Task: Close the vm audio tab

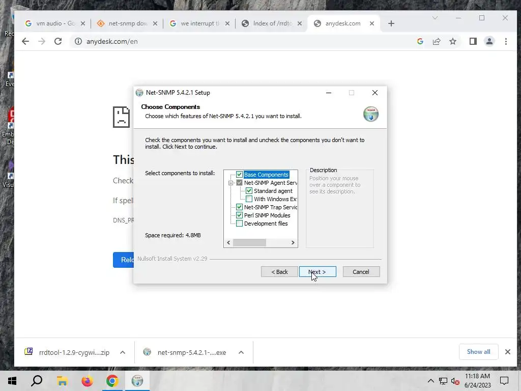Action: point(83,23)
